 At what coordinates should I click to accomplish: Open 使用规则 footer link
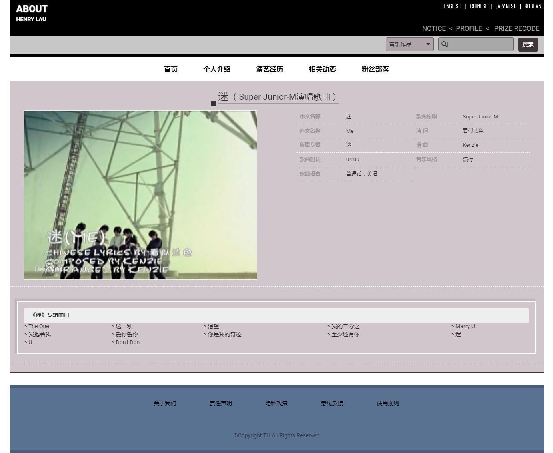point(388,403)
